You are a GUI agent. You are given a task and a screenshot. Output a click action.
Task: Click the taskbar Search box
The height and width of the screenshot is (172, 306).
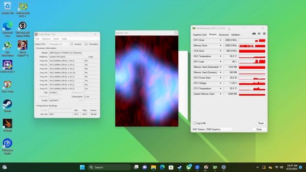[109, 167]
